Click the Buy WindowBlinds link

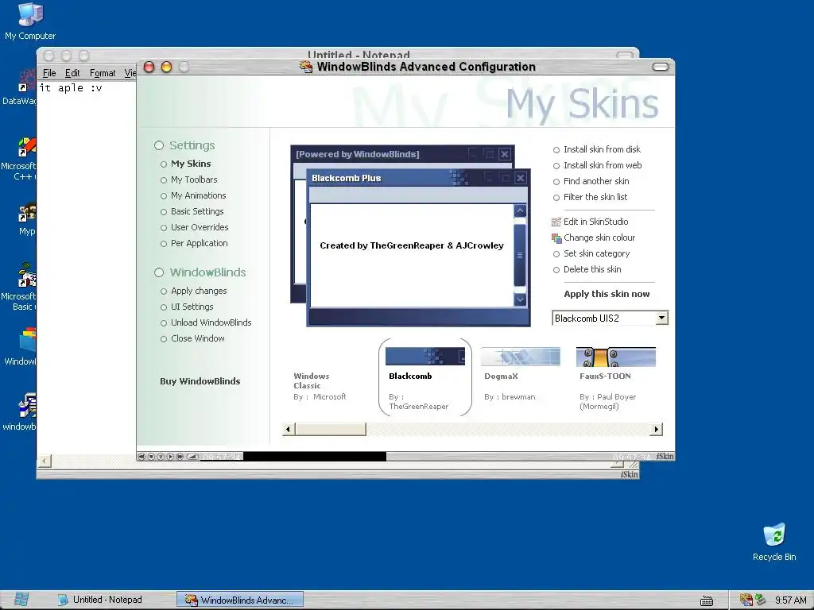[x=200, y=381]
